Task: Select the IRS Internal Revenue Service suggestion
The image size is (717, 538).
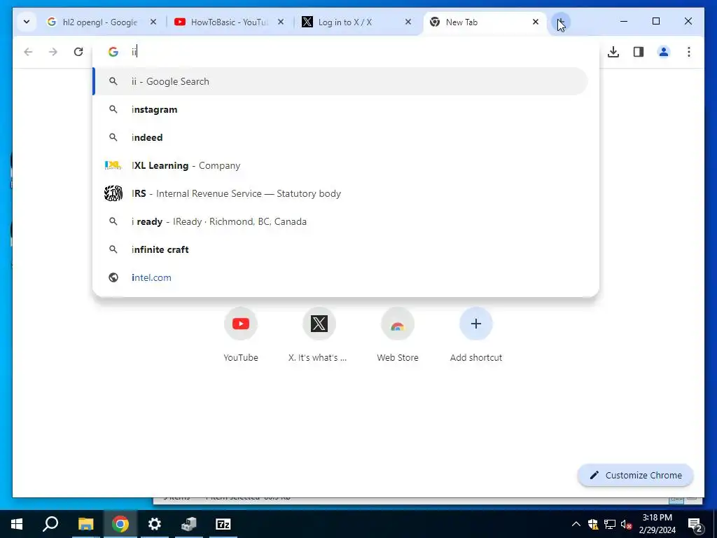Action: 341,193
